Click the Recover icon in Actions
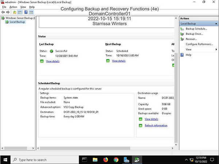The height and width of the screenshot is (164, 219). 182,39
